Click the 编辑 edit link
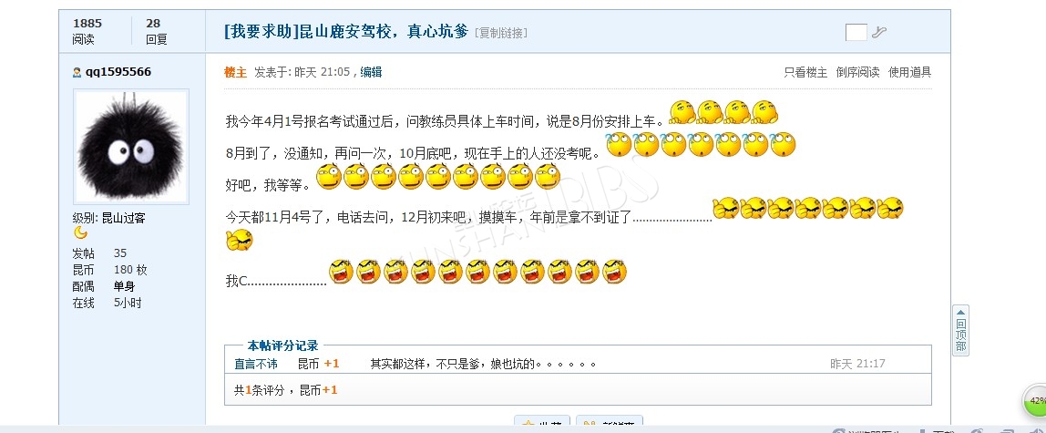The height and width of the screenshot is (433, 1046). pyautogui.click(x=372, y=72)
